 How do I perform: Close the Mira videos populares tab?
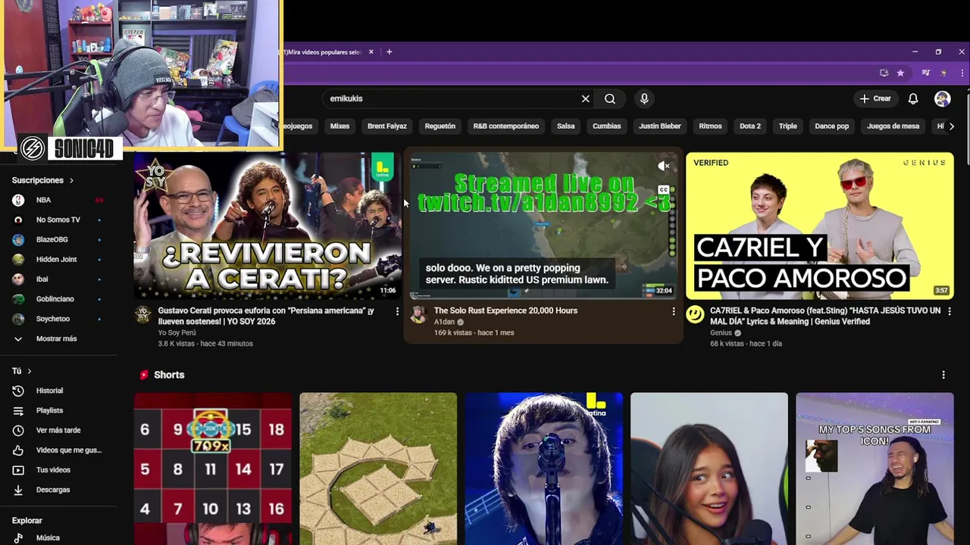pos(371,52)
